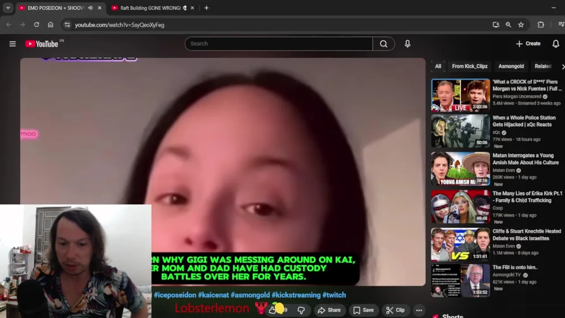Click the #kickstreaming hashtag
The image size is (565, 318).
(x=296, y=295)
